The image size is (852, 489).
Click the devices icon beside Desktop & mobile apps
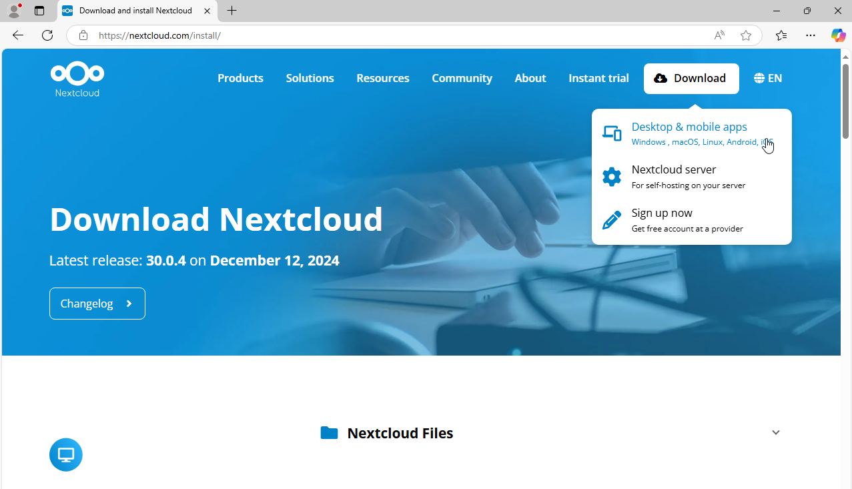(612, 133)
